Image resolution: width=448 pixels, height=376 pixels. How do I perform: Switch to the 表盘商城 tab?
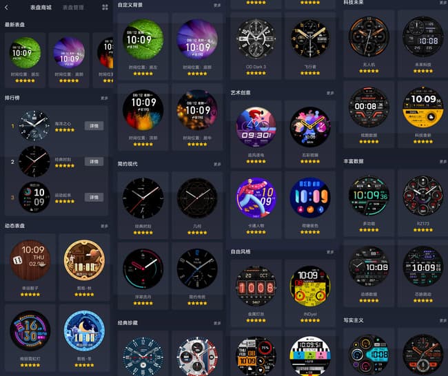tap(41, 8)
